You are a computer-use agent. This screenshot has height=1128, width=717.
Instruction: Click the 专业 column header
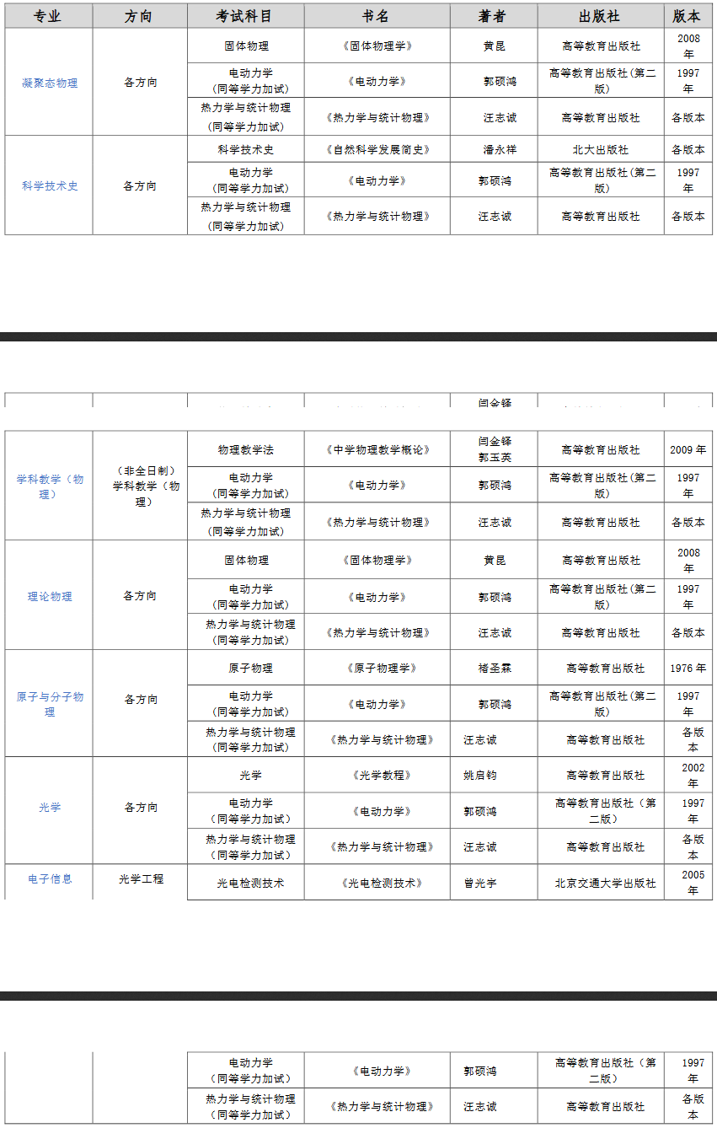pos(48,16)
